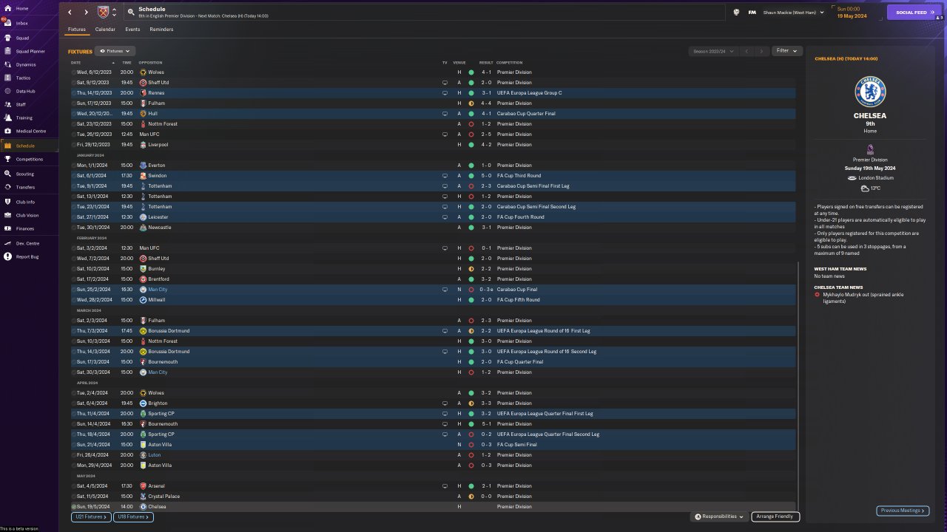Click the Data Hub sidebar icon
The height and width of the screenshot is (532, 947).
point(7,91)
